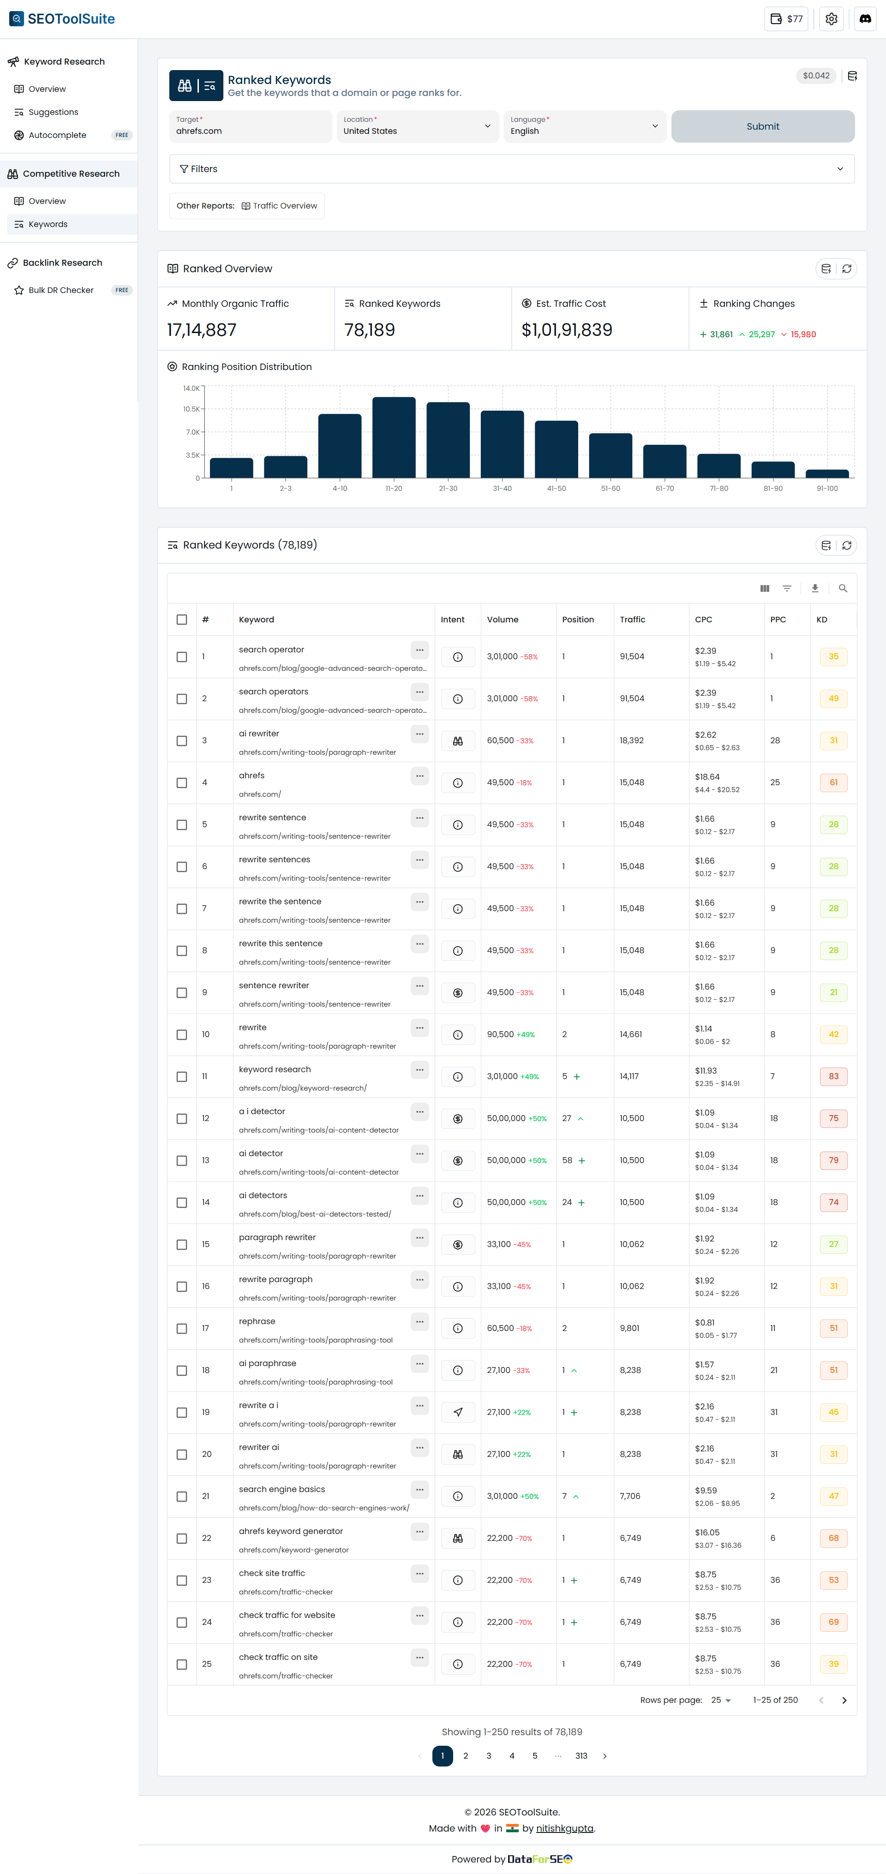Open the view columns icon
The image size is (886, 1874).
click(x=765, y=589)
